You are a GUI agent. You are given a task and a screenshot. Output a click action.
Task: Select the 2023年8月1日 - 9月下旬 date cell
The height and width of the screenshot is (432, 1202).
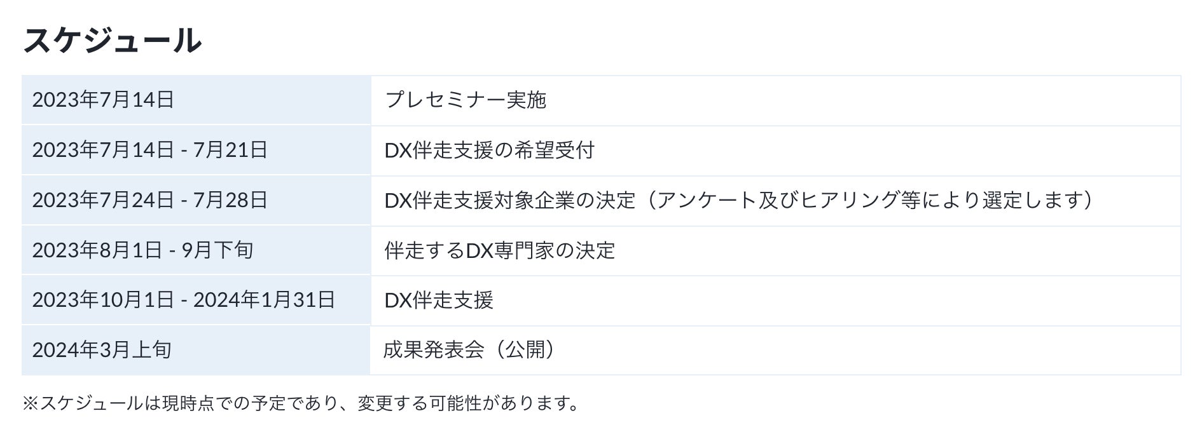[x=142, y=250]
